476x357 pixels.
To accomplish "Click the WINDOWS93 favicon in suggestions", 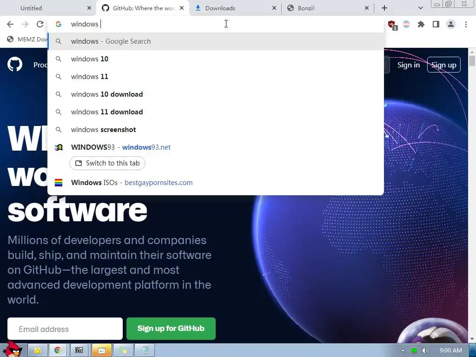I will 59,147.
